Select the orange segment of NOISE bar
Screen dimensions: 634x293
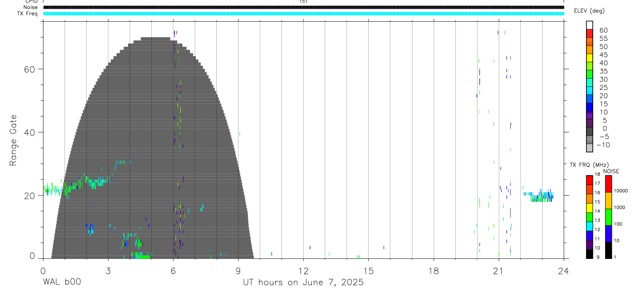pyautogui.click(x=608, y=201)
